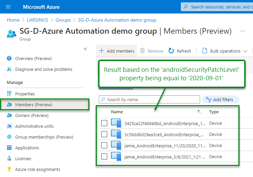Viewport: 253px width, 177px height.
Task: Open Group memberships (Preview) item
Action: [x=44, y=137]
